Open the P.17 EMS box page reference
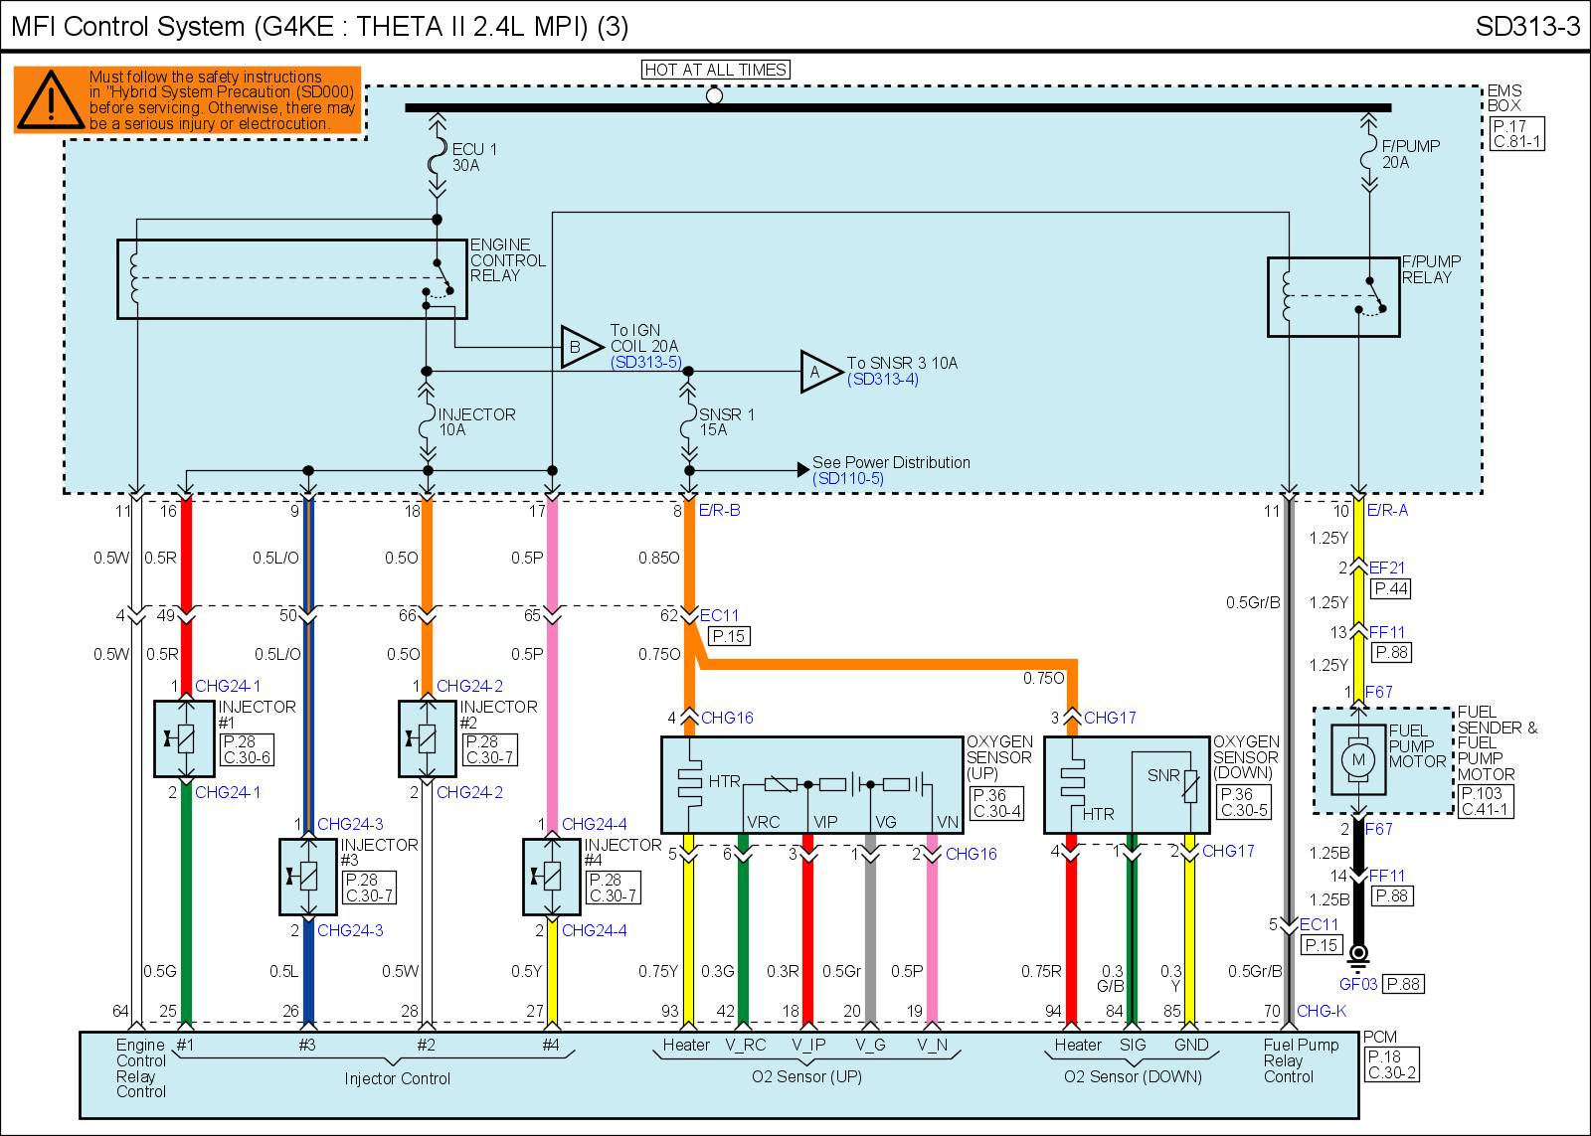This screenshot has width=1591, height=1136. (x=1509, y=125)
